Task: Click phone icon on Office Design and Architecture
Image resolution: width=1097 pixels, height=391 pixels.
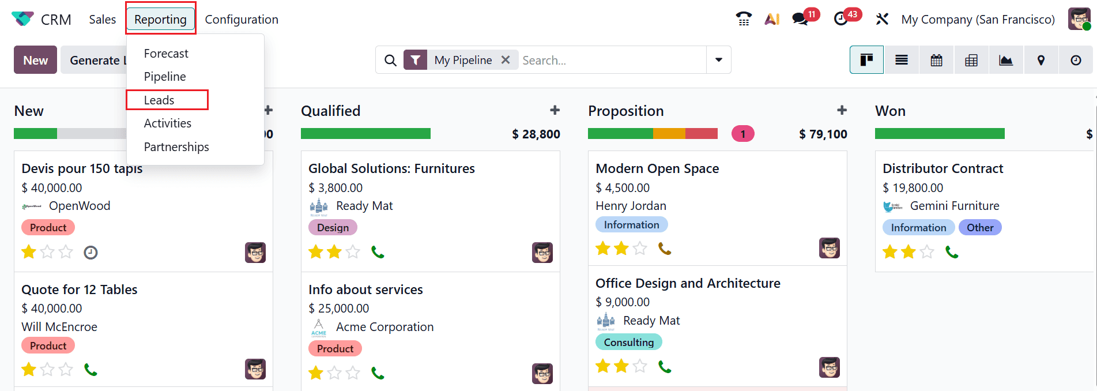Action: [665, 366]
